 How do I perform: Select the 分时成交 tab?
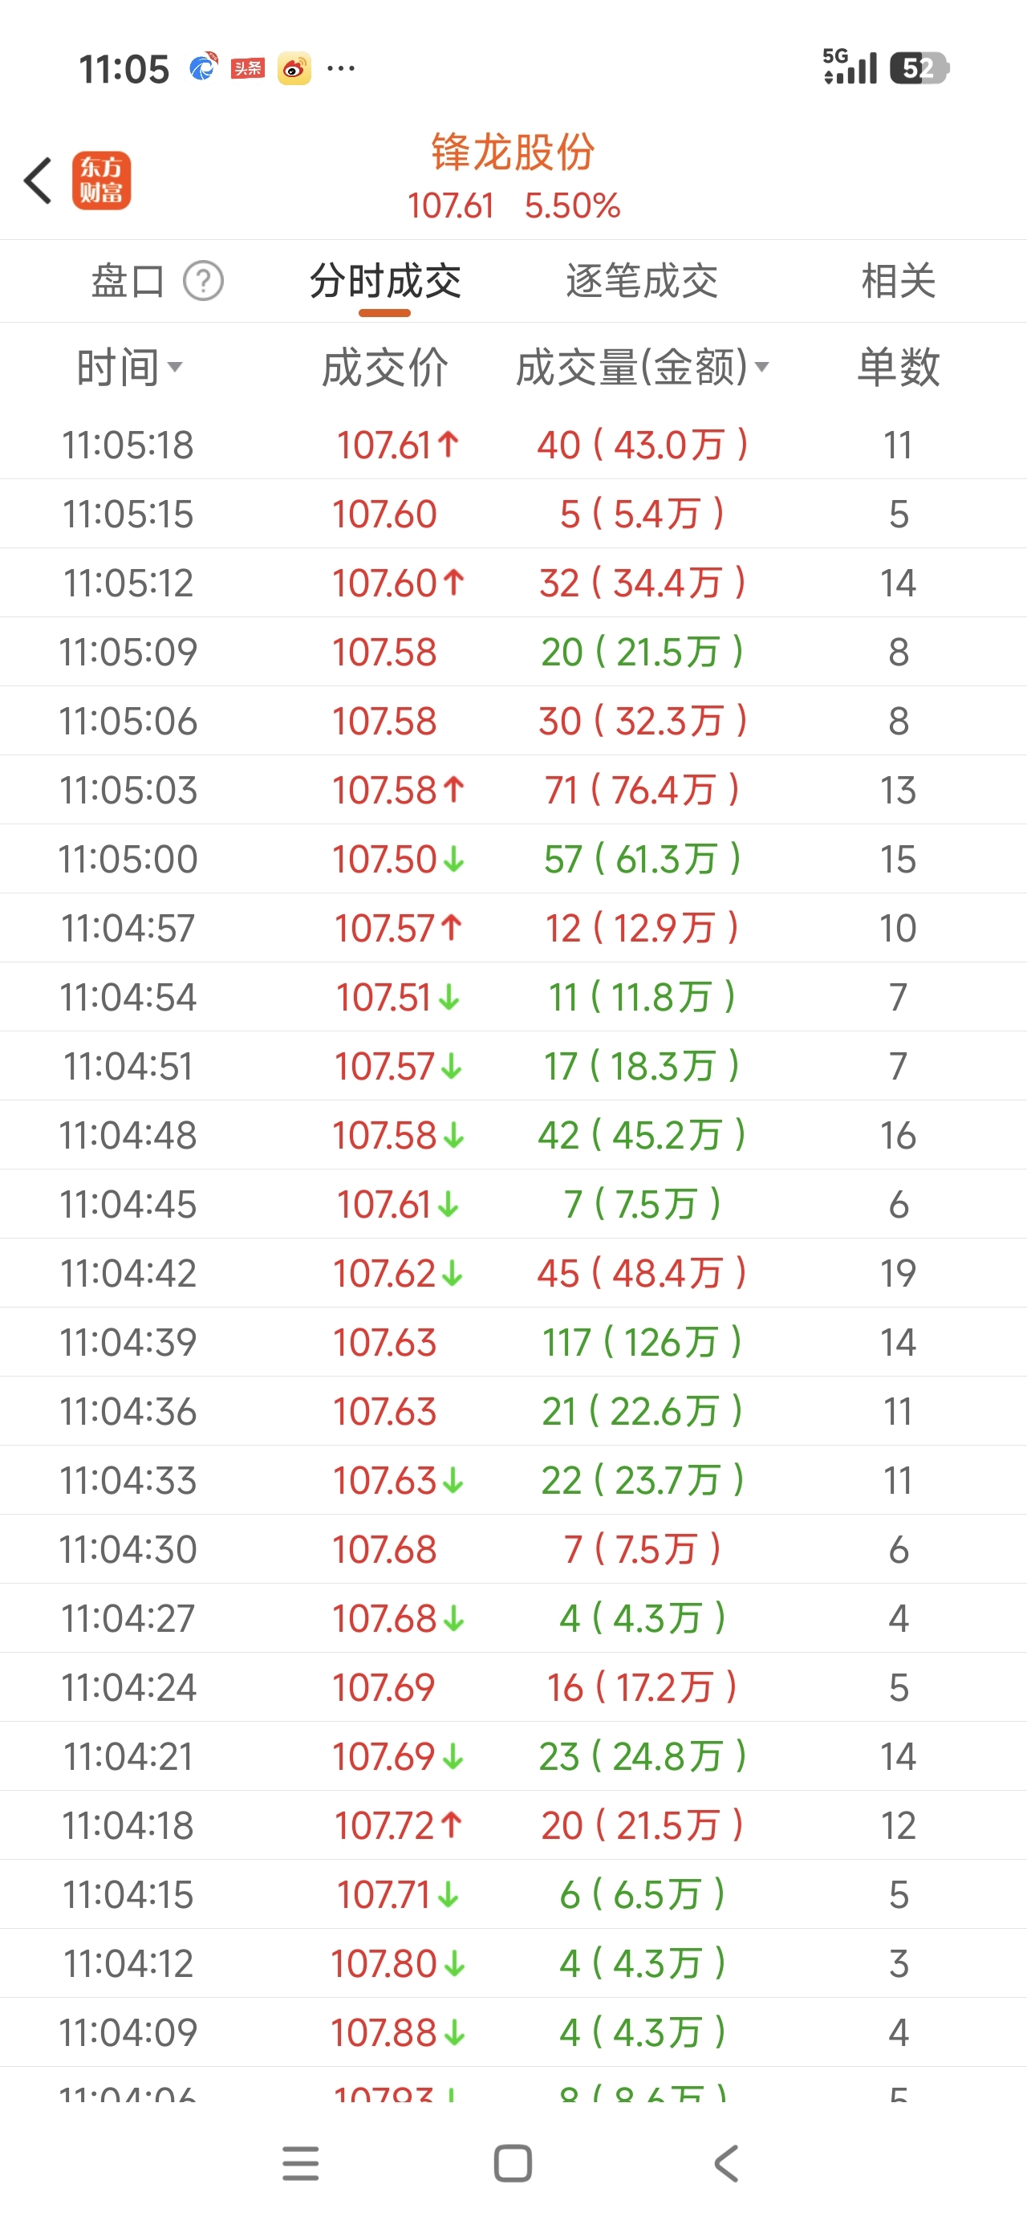tap(385, 282)
